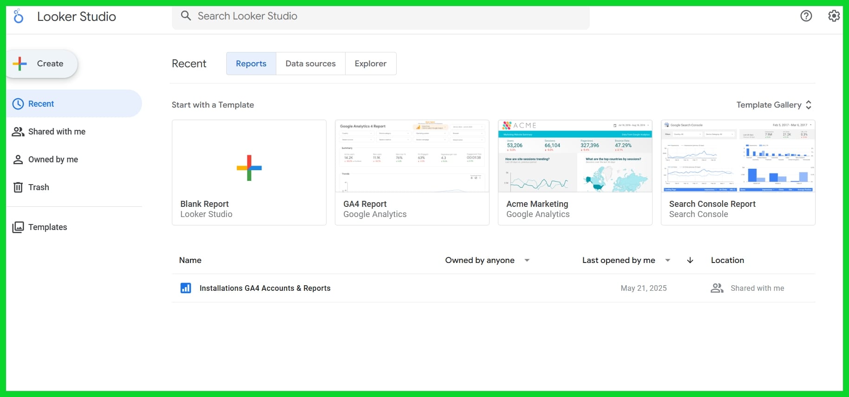This screenshot has width=849, height=397.
Task: Switch to the Explorer tab
Action: (371, 64)
